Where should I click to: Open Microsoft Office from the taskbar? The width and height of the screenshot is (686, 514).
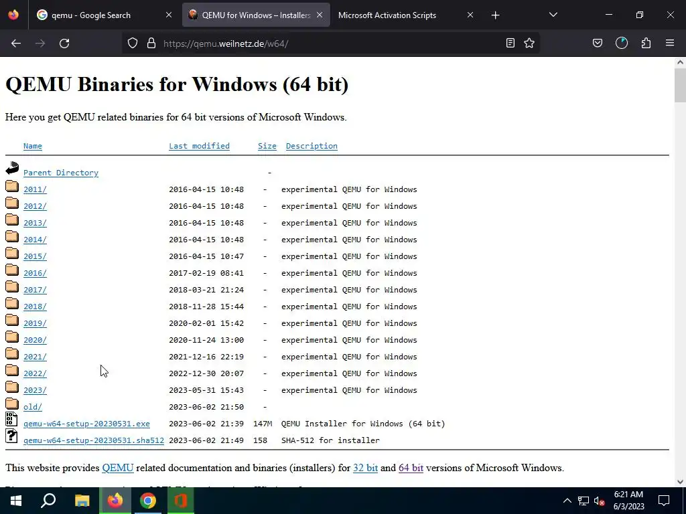point(181,501)
